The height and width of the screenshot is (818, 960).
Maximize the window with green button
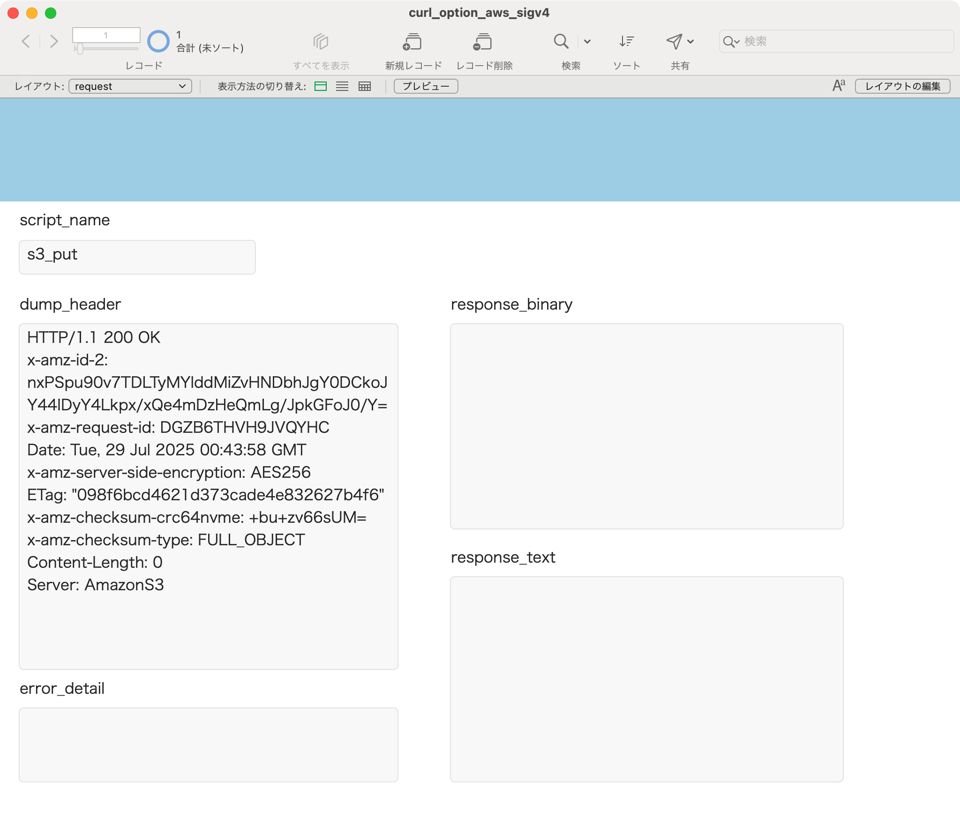(51, 13)
